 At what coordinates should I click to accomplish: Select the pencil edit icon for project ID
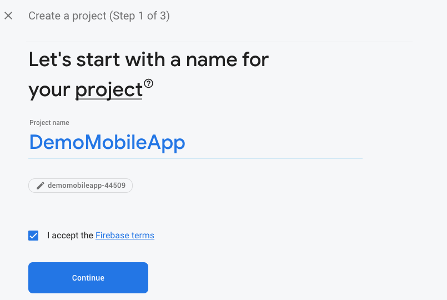[40, 186]
